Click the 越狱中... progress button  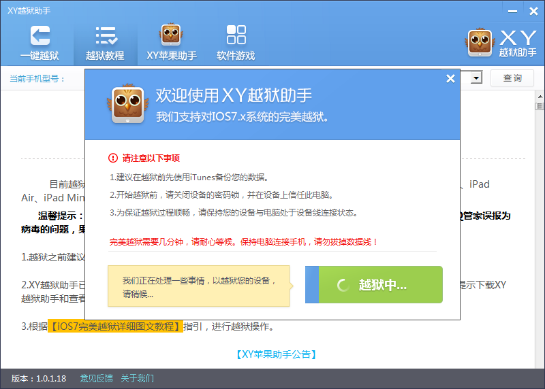(x=374, y=285)
